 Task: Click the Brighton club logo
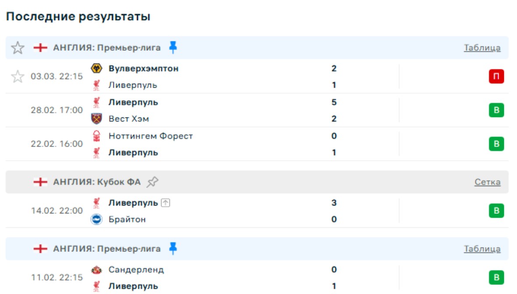click(96, 219)
